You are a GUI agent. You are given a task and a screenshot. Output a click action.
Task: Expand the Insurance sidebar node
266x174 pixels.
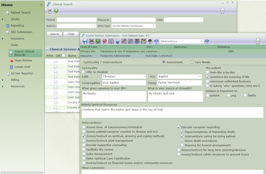(x=3, y=39)
